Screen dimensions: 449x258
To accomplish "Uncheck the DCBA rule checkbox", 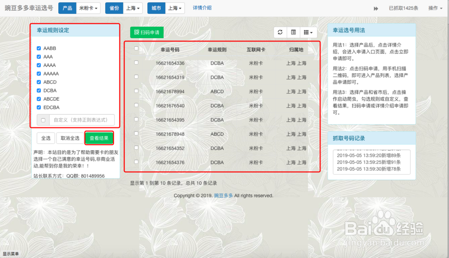I will point(39,91).
